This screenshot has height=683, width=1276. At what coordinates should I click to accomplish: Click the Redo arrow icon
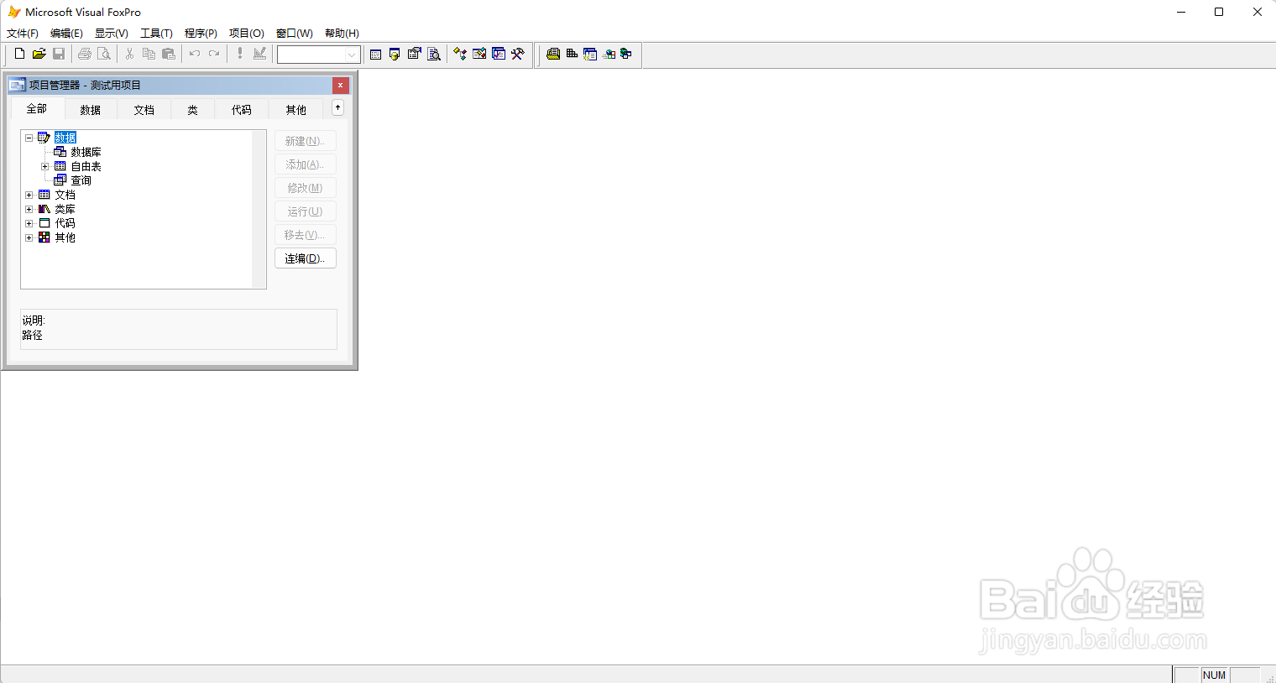214,54
